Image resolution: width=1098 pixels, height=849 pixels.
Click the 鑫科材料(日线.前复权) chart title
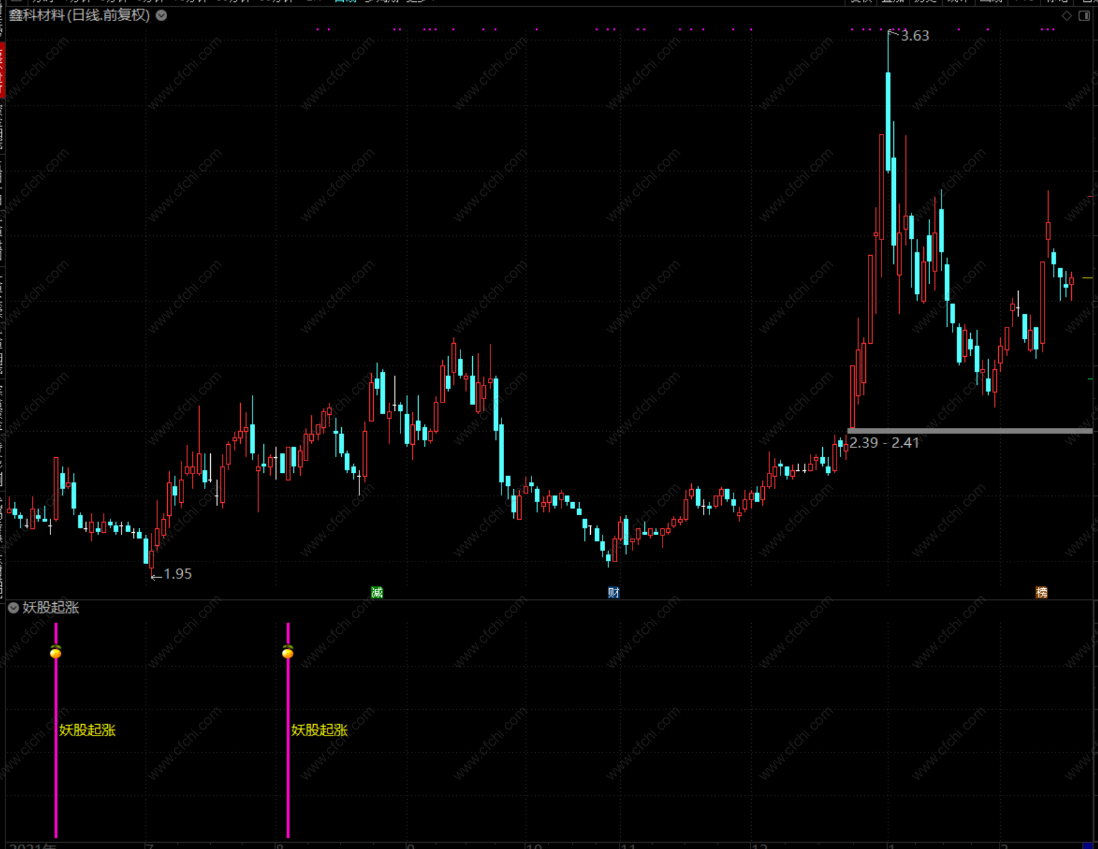pyautogui.click(x=79, y=16)
